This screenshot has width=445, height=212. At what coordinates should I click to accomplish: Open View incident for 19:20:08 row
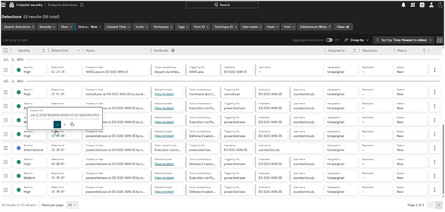coord(164,136)
